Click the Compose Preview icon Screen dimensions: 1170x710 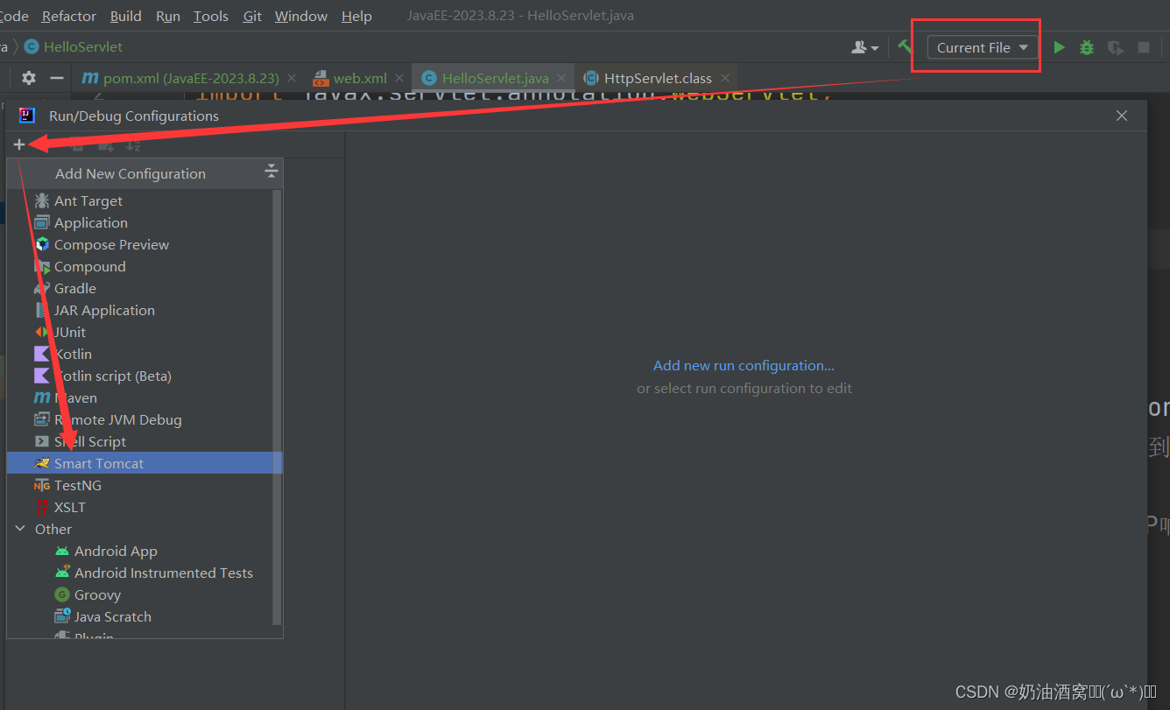tap(42, 244)
